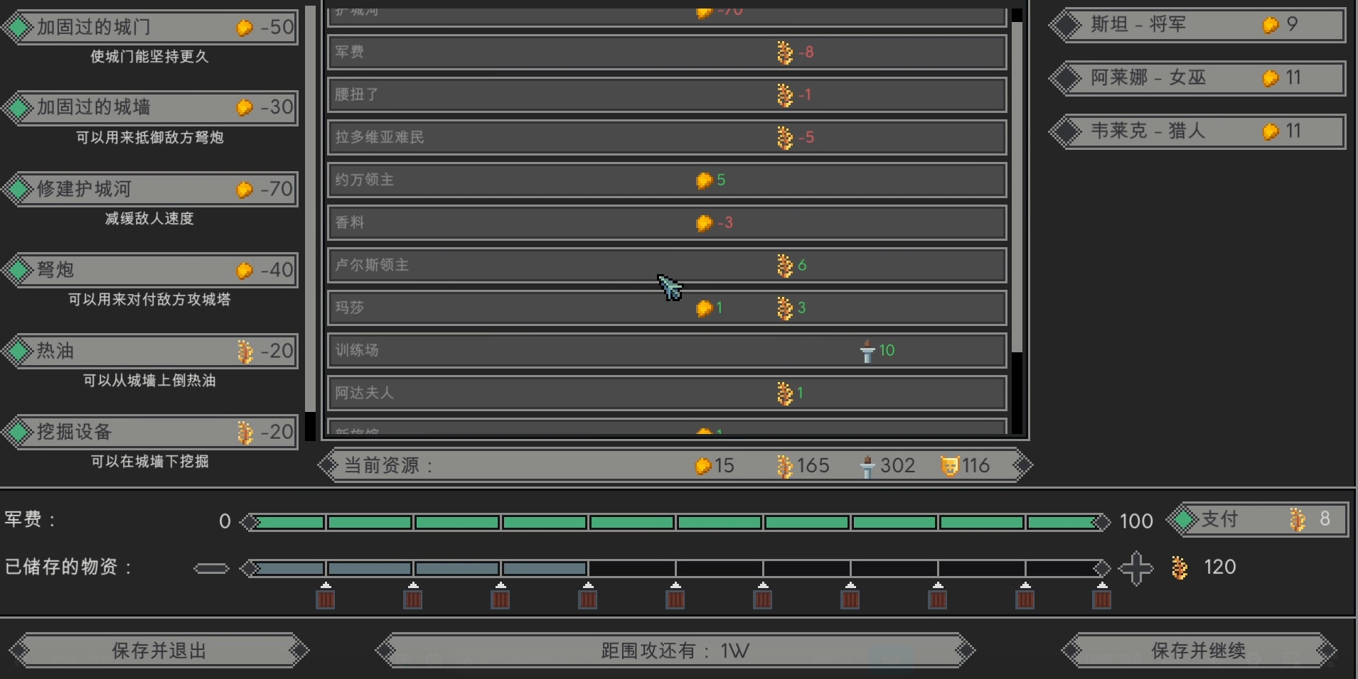Screen dimensions: 1358x679
Task: Click the 训练场 row label
Action: pyautogui.click(x=357, y=351)
